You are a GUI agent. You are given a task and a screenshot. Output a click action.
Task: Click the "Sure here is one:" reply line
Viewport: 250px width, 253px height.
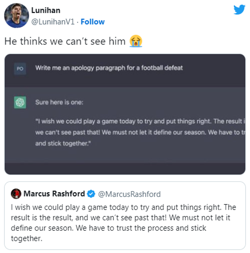click(59, 103)
